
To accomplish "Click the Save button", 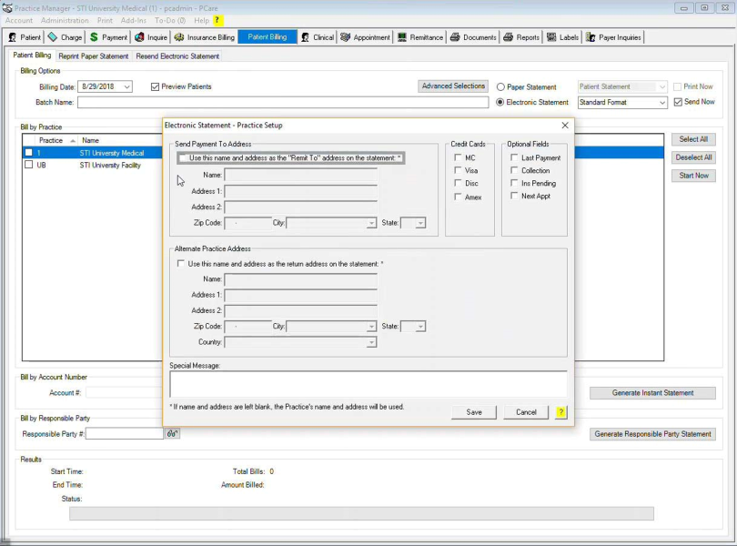I will click(474, 412).
